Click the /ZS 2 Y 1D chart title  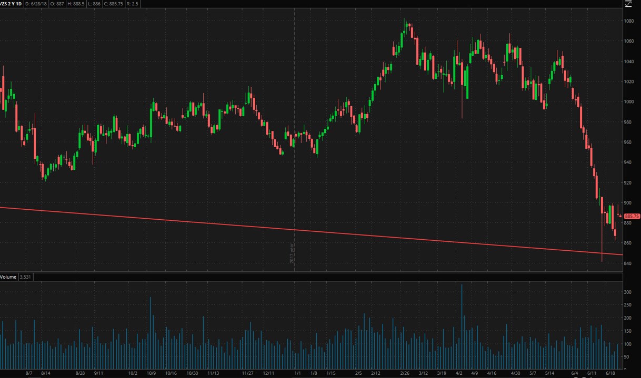11,4
